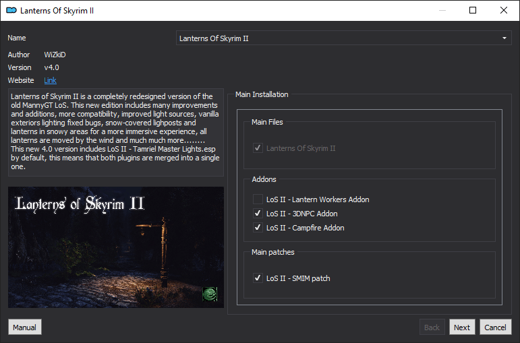520x343 pixels.
Task: Click the Lanterns of Skyrim II preview image
Action: (x=116, y=247)
